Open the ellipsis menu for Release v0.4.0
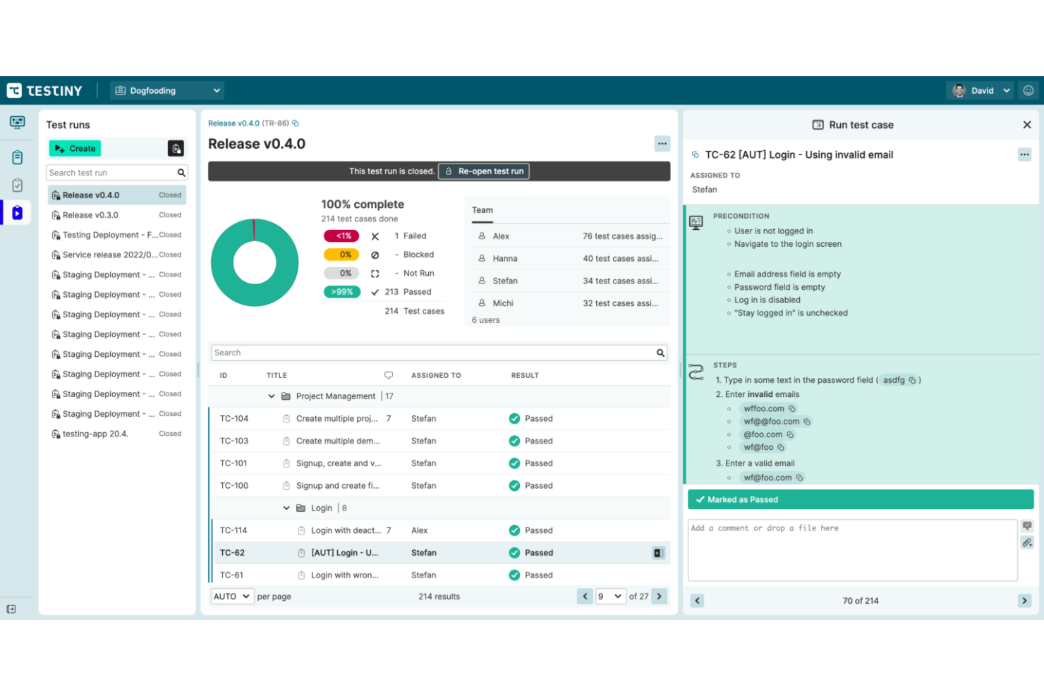This screenshot has width=1044, height=696. coord(662,143)
